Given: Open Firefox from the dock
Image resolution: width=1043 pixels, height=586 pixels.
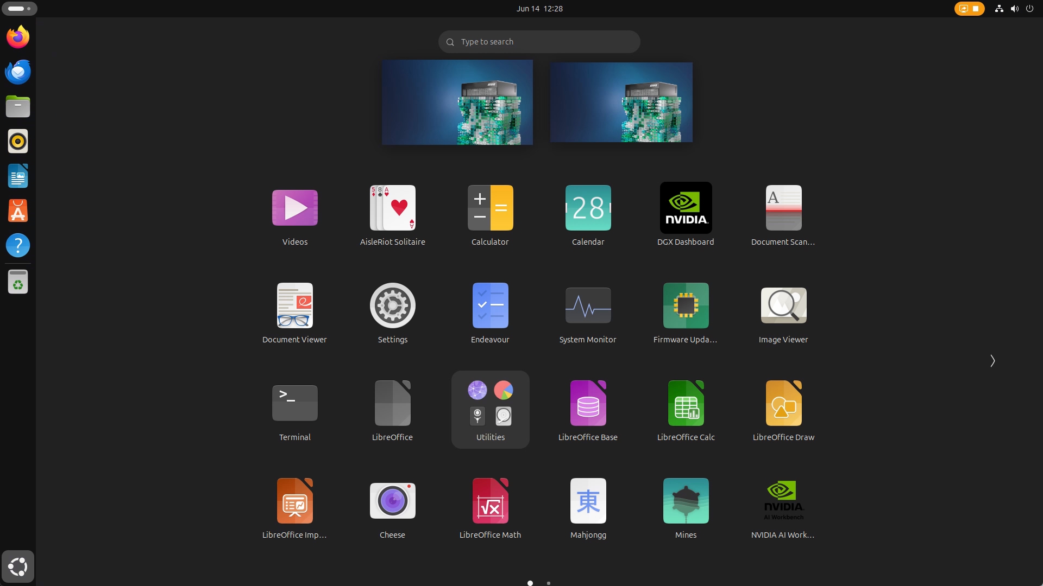Looking at the screenshot, I should click(18, 37).
